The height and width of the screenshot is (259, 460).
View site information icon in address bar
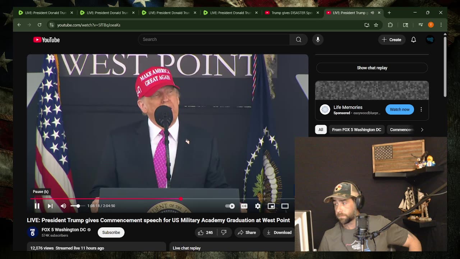pos(51,25)
